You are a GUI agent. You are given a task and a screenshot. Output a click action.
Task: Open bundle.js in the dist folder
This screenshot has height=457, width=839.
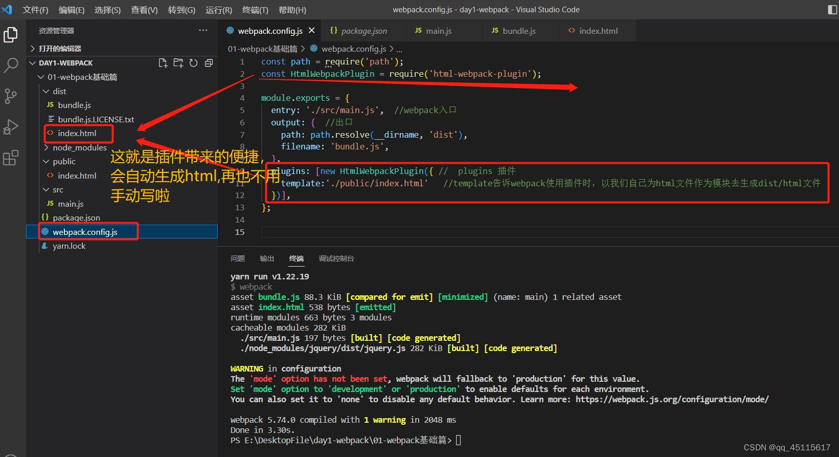tap(74, 105)
